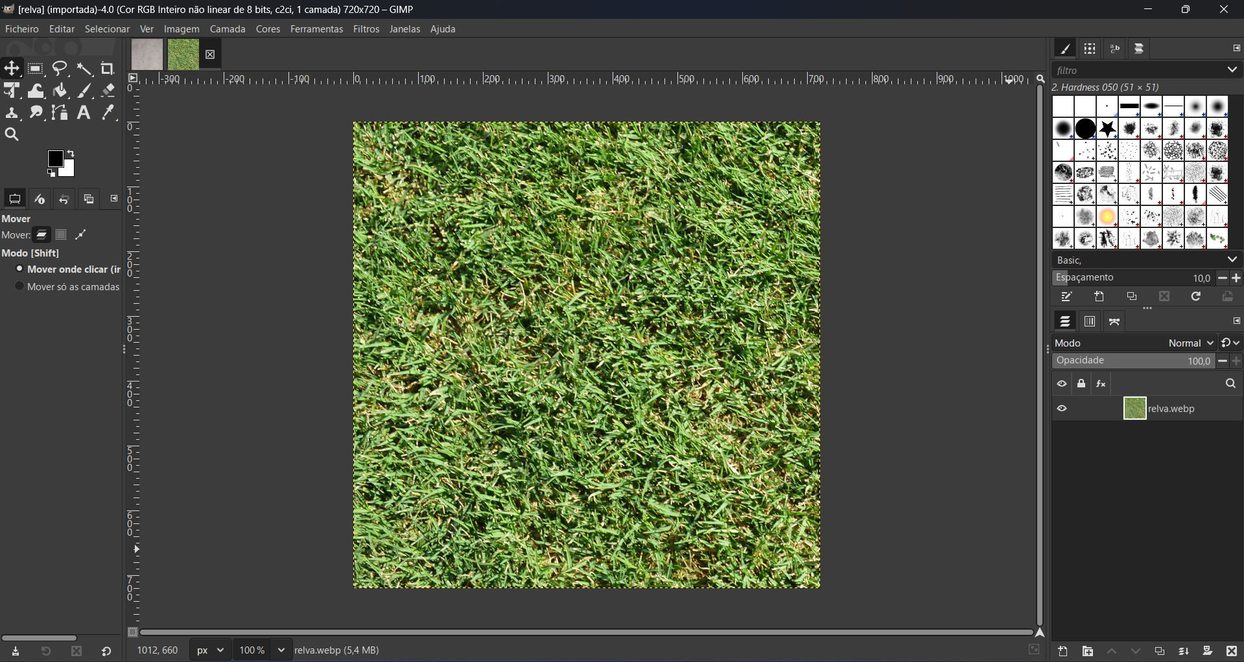Adjust the Opacidade slider
The width and height of the screenshot is (1244, 662).
pyautogui.click(x=1131, y=361)
